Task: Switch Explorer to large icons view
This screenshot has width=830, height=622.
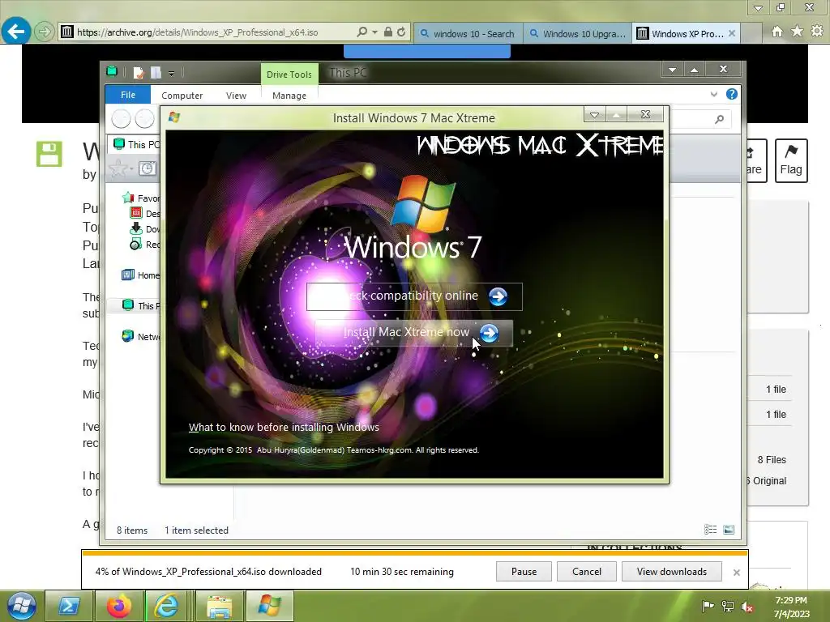Action: coord(729,530)
